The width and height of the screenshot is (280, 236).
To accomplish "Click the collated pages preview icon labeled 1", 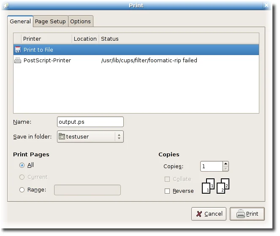I will tap(208, 186).
